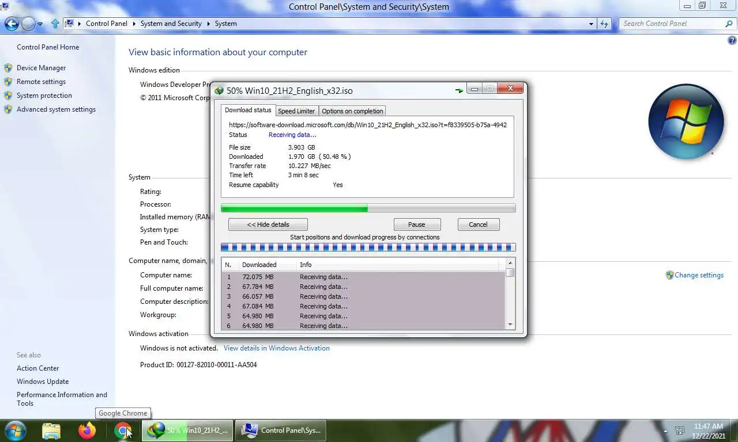Open Windows Update link
The image size is (738, 442).
tap(43, 382)
